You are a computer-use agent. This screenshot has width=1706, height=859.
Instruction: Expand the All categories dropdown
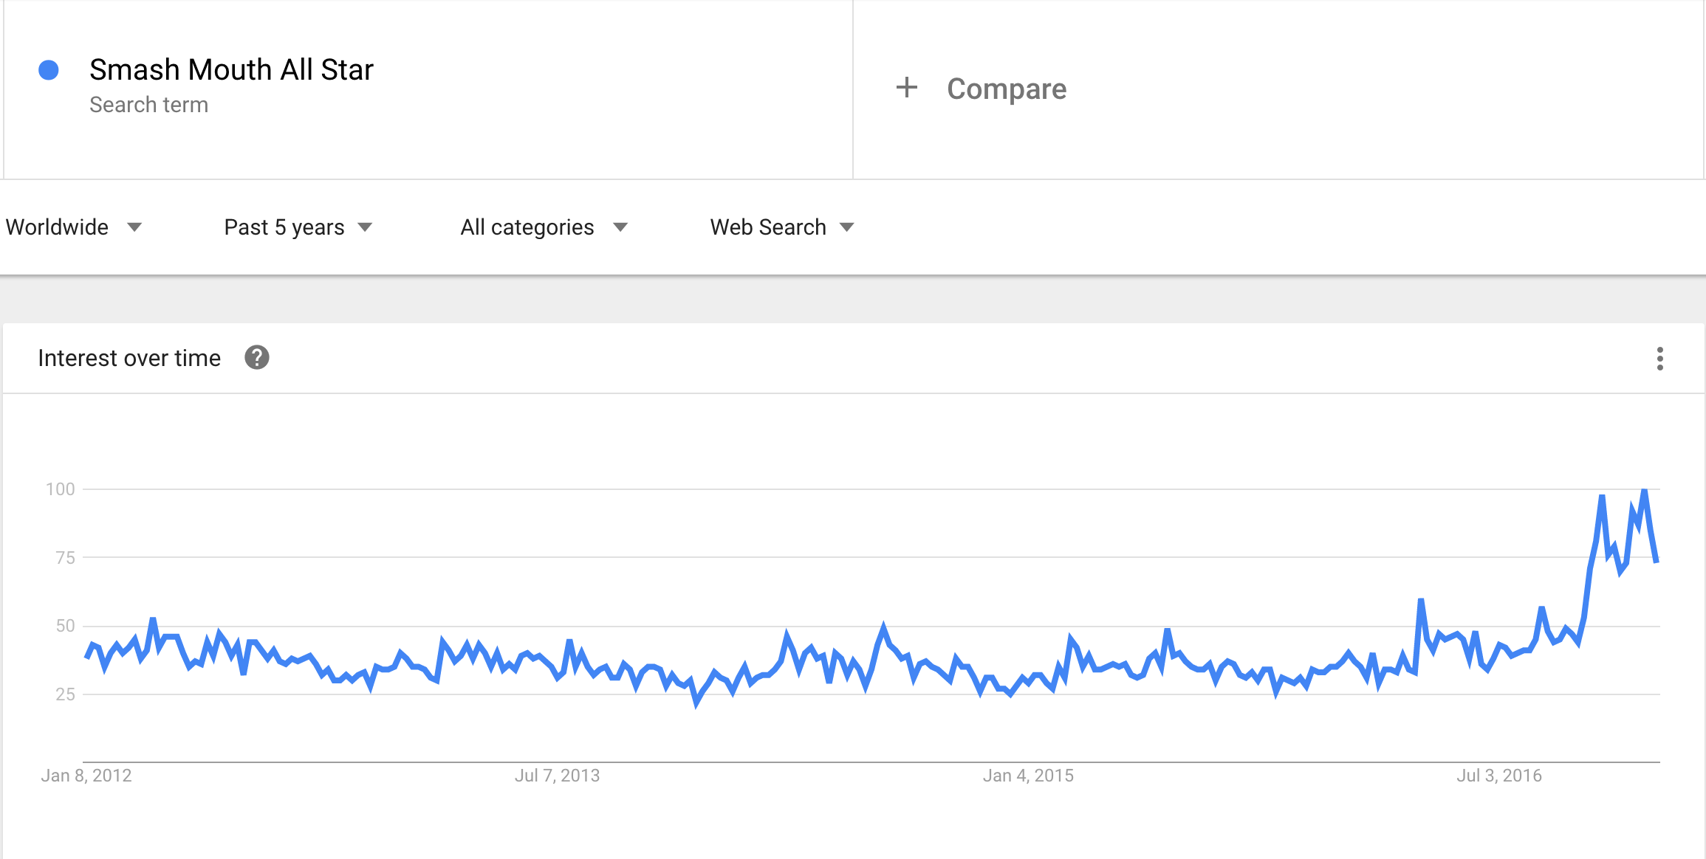point(544,227)
